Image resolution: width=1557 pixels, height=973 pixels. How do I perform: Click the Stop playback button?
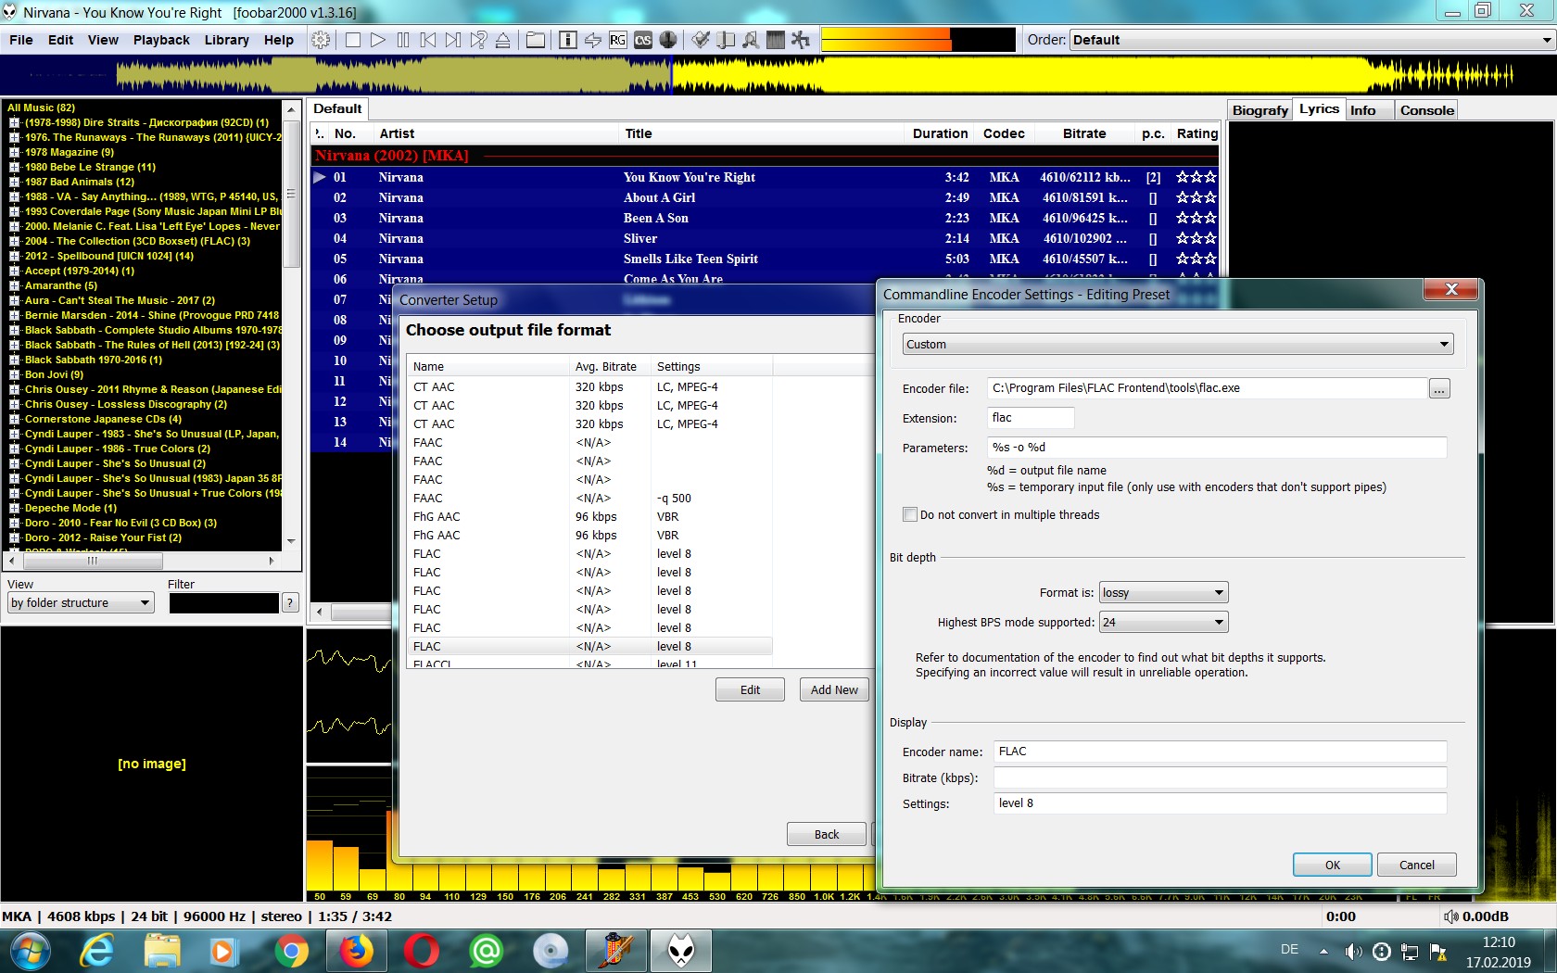click(353, 40)
